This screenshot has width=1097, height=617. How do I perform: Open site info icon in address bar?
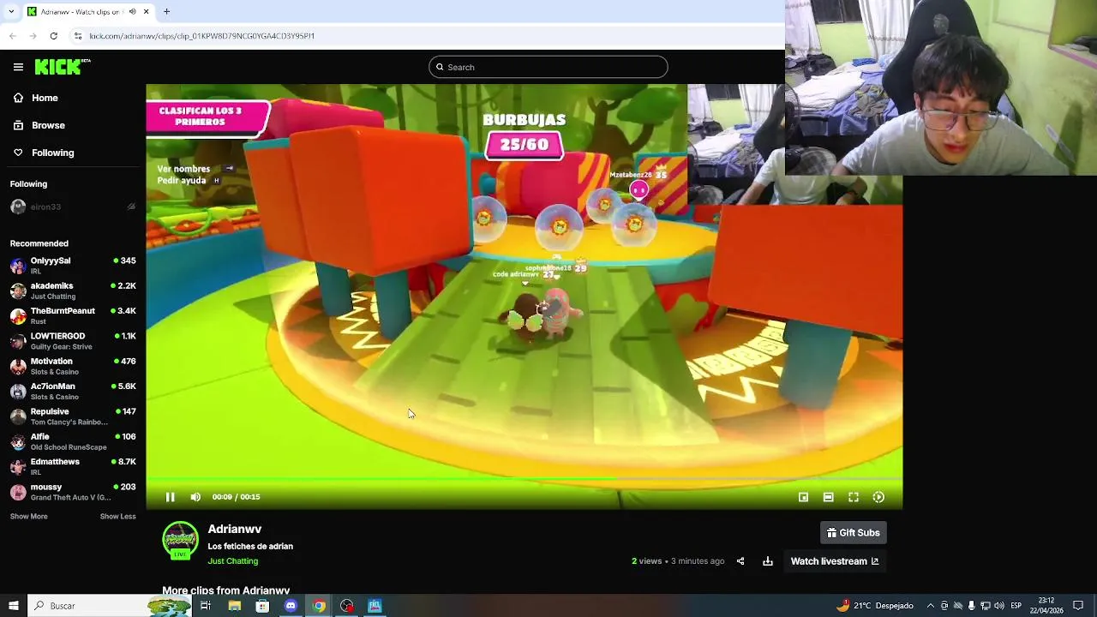pos(78,36)
